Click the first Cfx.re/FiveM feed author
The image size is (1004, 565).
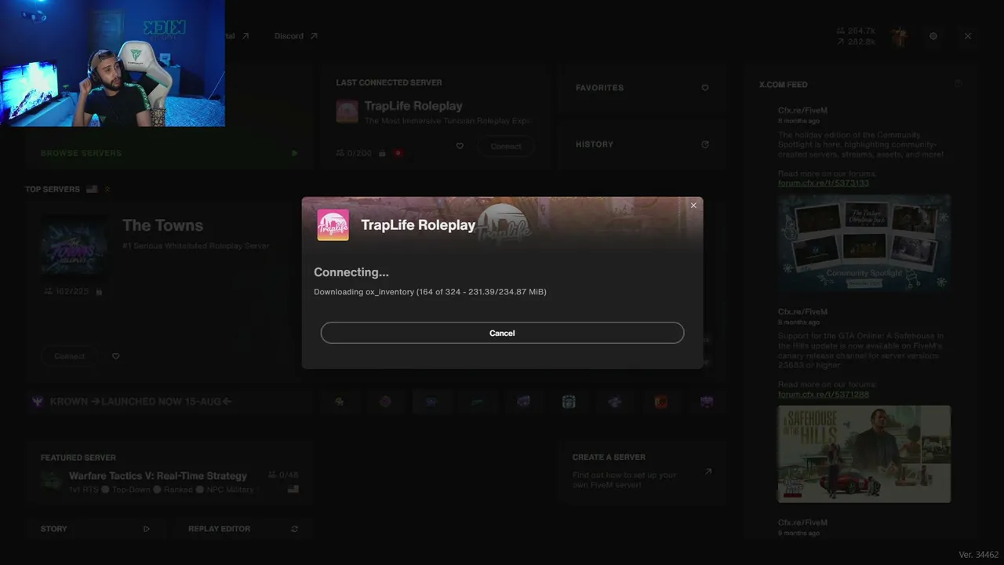pyautogui.click(x=802, y=111)
